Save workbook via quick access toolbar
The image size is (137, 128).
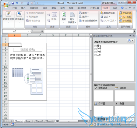[13, 3]
